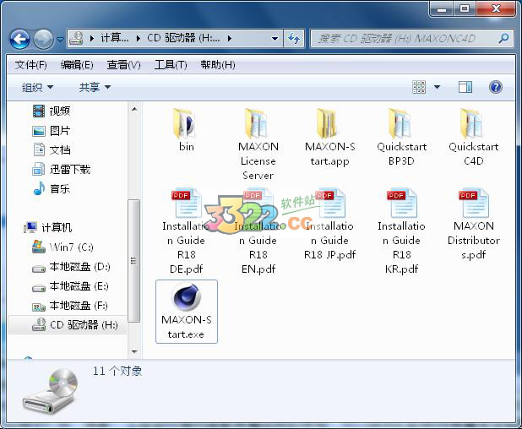Screen dimensions: 522x429
Task: Expand arrow before 计算... breadcrumb
Action: [x=92, y=39]
